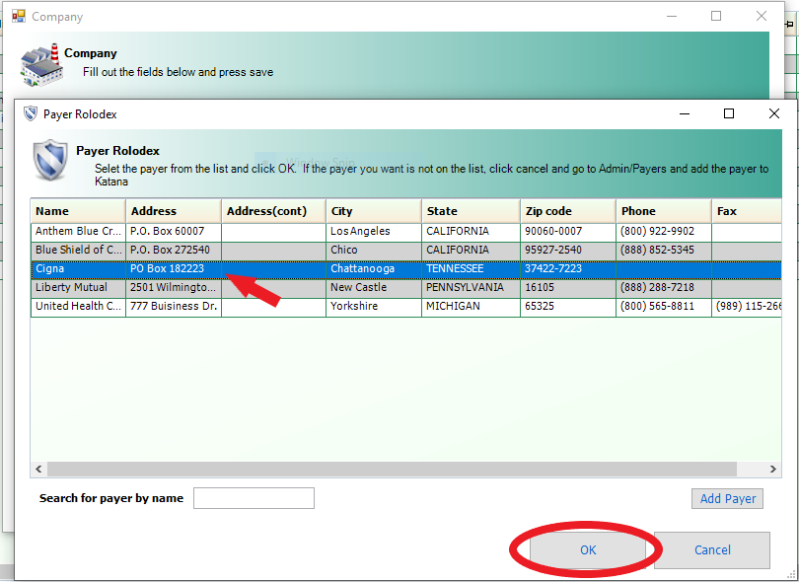Click zip code 90060-0007

pos(568,232)
